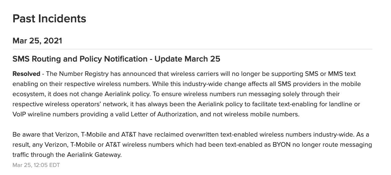
Task: Click the word 'BYON' in the second paragraph
Action: click(281, 145)
